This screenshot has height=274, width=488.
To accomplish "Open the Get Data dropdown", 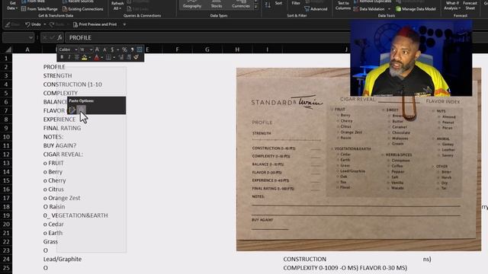I will pos(12,5).
